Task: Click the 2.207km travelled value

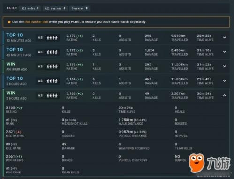Action: (178, 94)
